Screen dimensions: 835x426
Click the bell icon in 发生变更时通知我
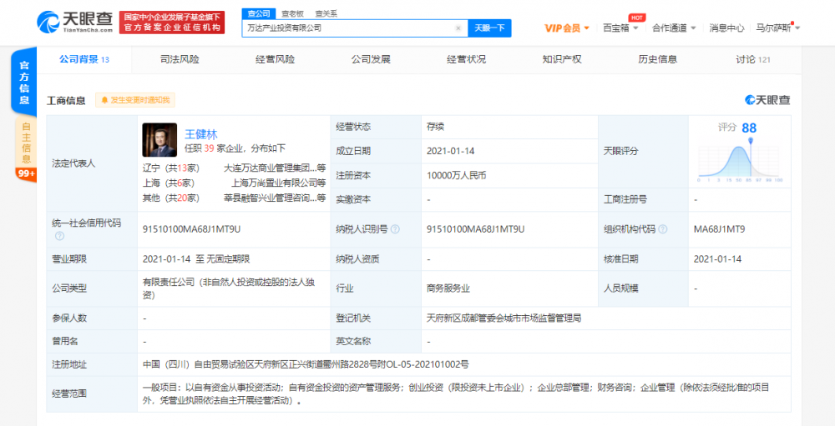tap(104, 100)
